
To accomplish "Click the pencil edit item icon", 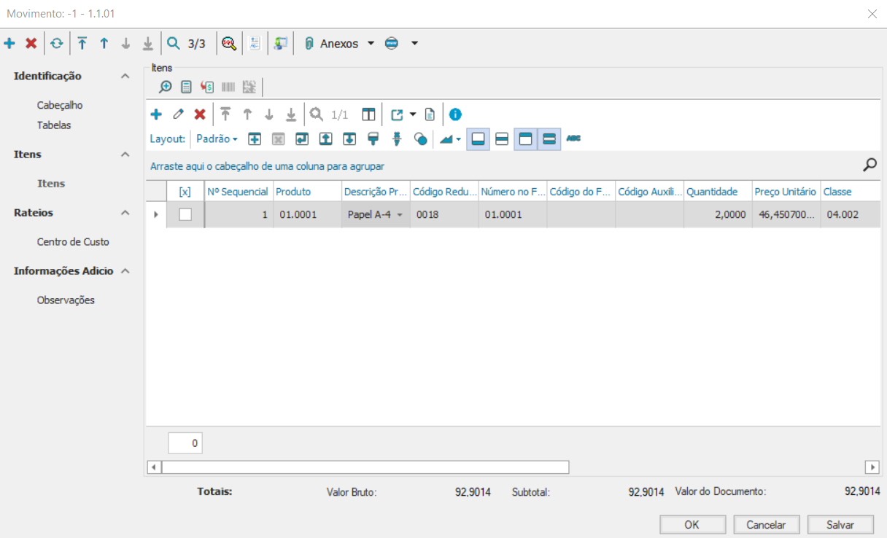I will click(178, 114).
